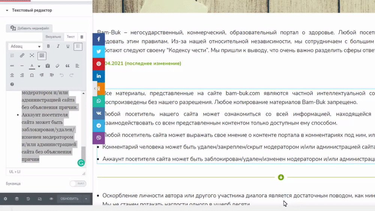Toggle italic formatting

58,46
